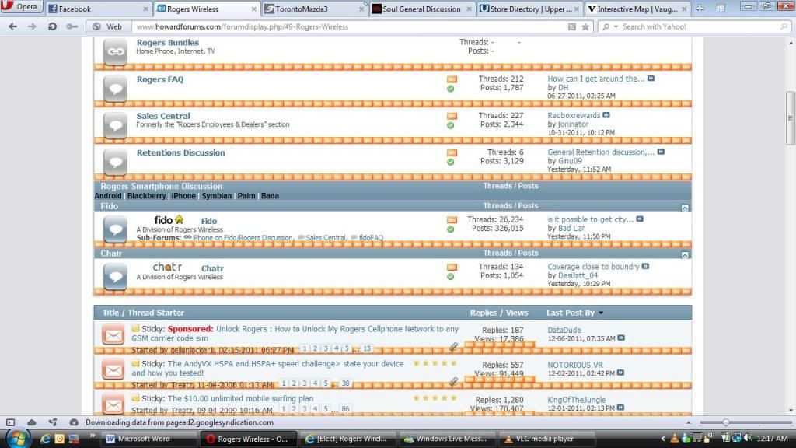Screen dimensions: 796x448
Task: Open the Rogers FAQ forum link
Action: point(160,79)
